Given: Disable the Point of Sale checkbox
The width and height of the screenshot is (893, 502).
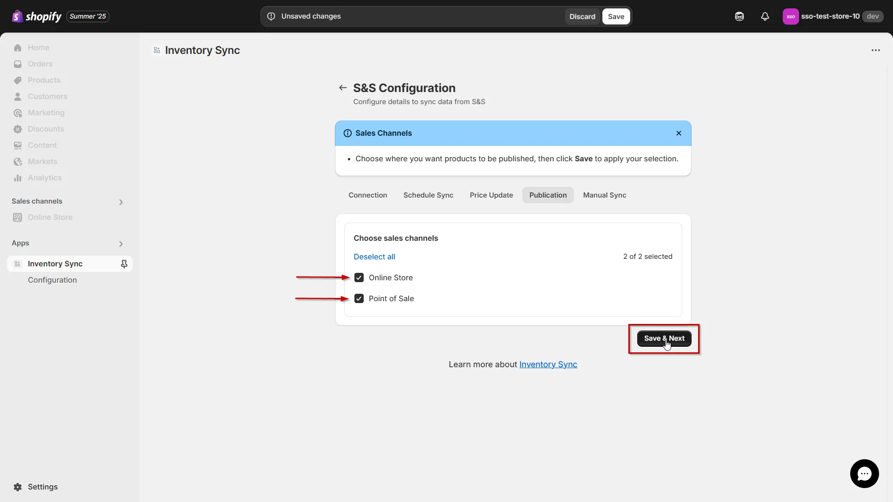Looking at the screenshot, I should click(359, 298).
